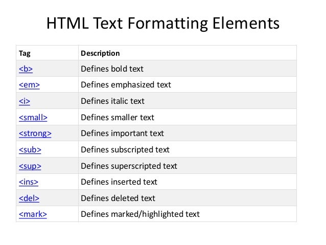Viewport: 326px width, 245px height.
Task: Click the 'Defines bold text' cell
Action: pos(112,69)
